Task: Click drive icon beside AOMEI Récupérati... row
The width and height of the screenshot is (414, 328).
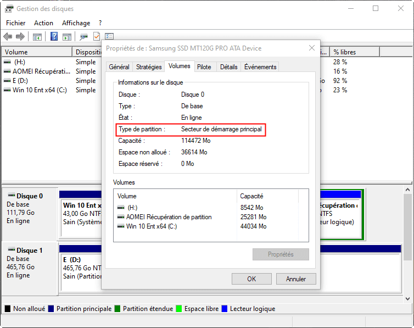Action: click(x=7, y=71)
